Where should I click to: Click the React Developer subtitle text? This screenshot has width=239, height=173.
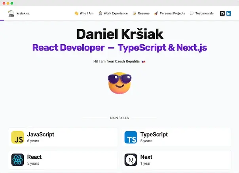(119, 48)
